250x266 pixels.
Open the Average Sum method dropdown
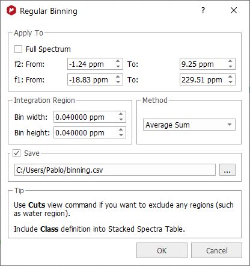(189, 125)
